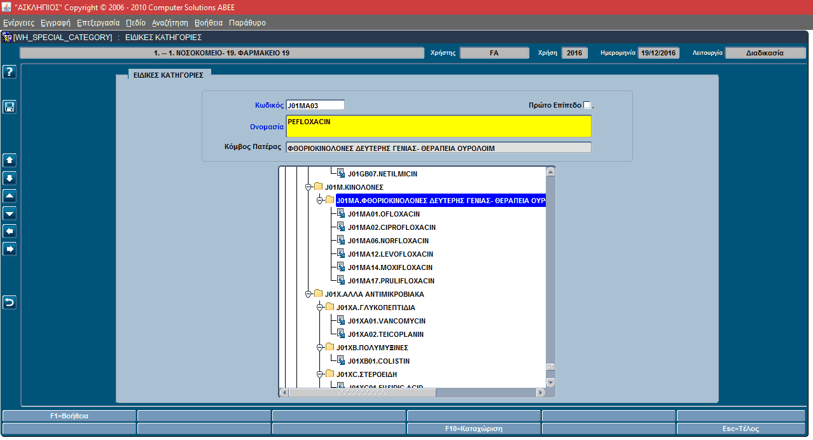813x440 pixels.
Task: Click the F10=Καταχώριση button
Action: click(x=474, y=429)
